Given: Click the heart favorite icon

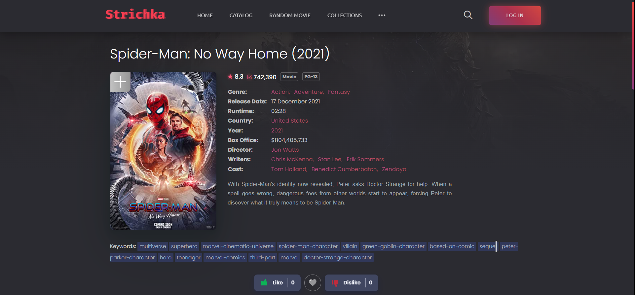Looking at the screenshot, I should tap(313, 283).
